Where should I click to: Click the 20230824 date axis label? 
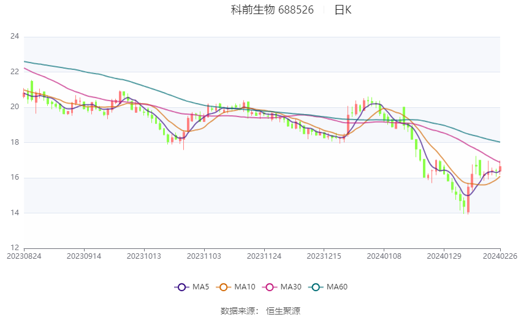[x=24, y=256]
